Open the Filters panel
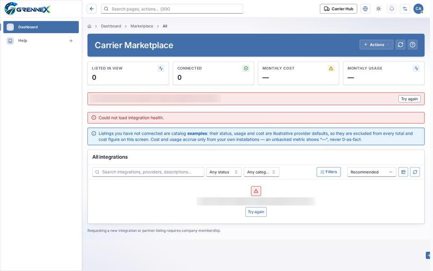Image resolution: width=433 pixels, height=271 pixels. (x=329, y=172)
